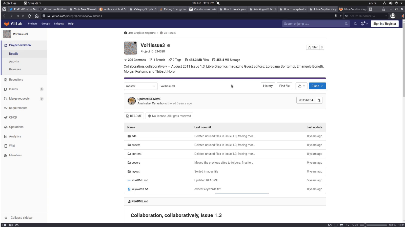Open keyboard language en dropdown
405x227 pixels.
click(372, 3)
